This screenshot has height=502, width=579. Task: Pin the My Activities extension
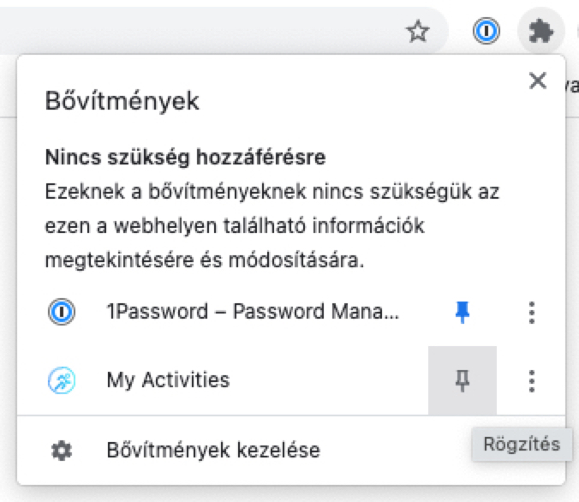[463, 380]
